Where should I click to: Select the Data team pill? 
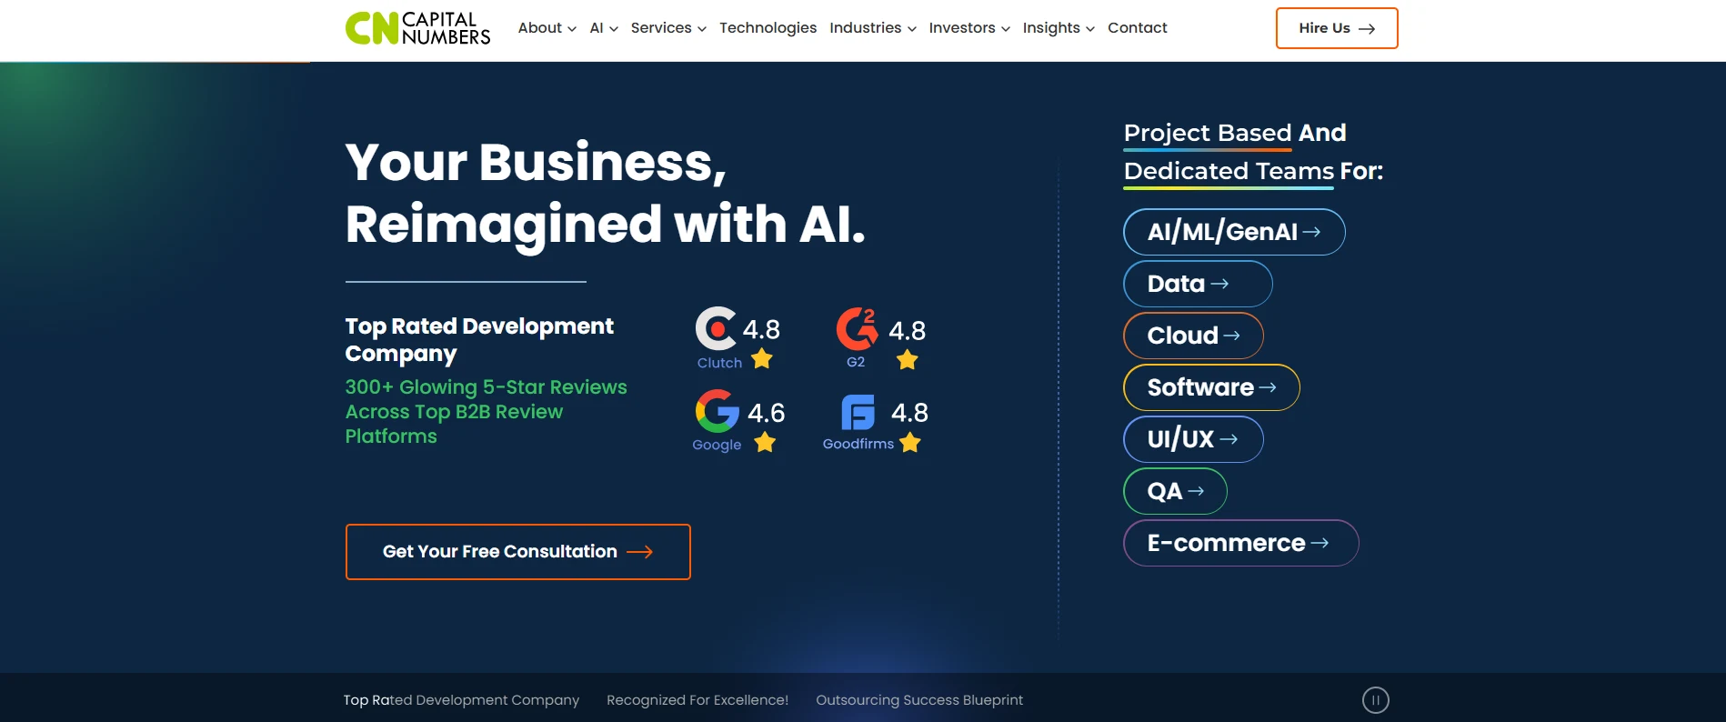tap(1198, 284)
